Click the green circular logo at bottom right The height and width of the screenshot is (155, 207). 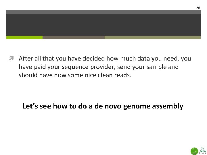[x=194, y=151]
